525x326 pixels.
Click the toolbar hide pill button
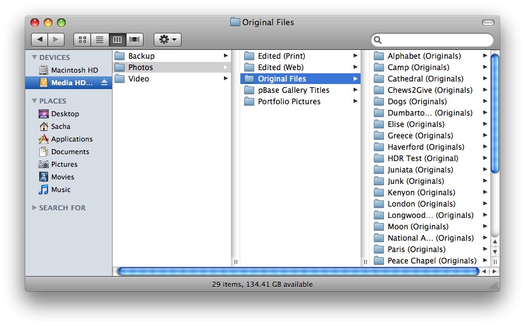point(488,22)
